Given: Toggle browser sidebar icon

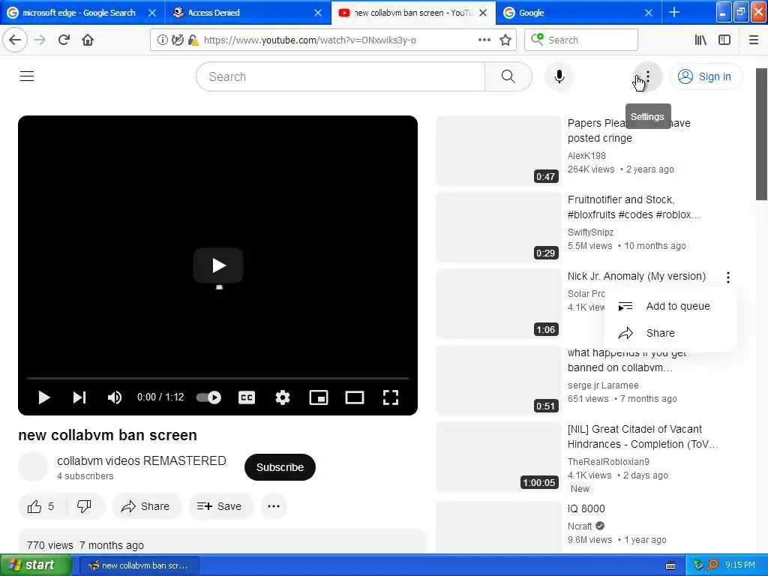Looking at the screenshot, I should [724, 40].
